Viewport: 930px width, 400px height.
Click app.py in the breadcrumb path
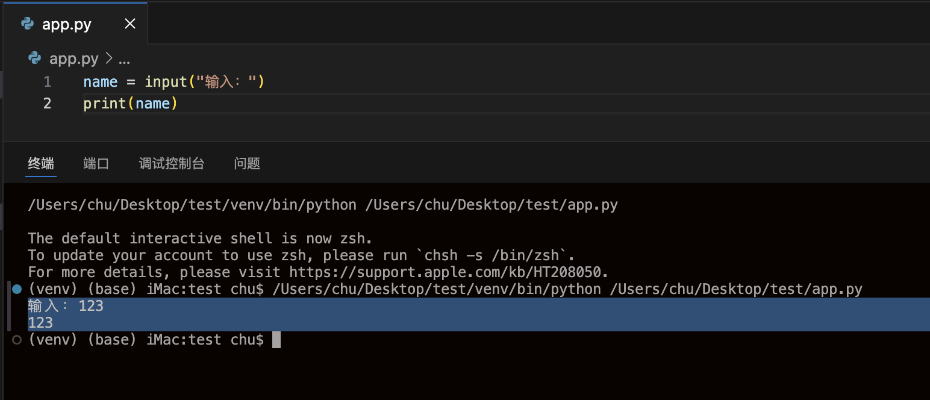click(x=73, y=59)
